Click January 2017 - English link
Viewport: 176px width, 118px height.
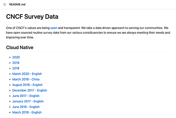28,102
